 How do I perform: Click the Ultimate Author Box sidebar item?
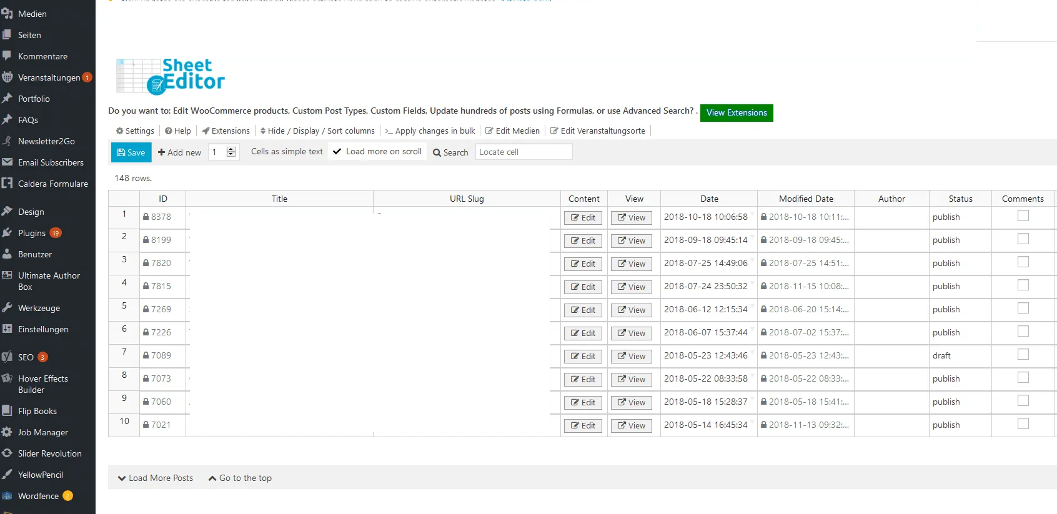point(47,281)
